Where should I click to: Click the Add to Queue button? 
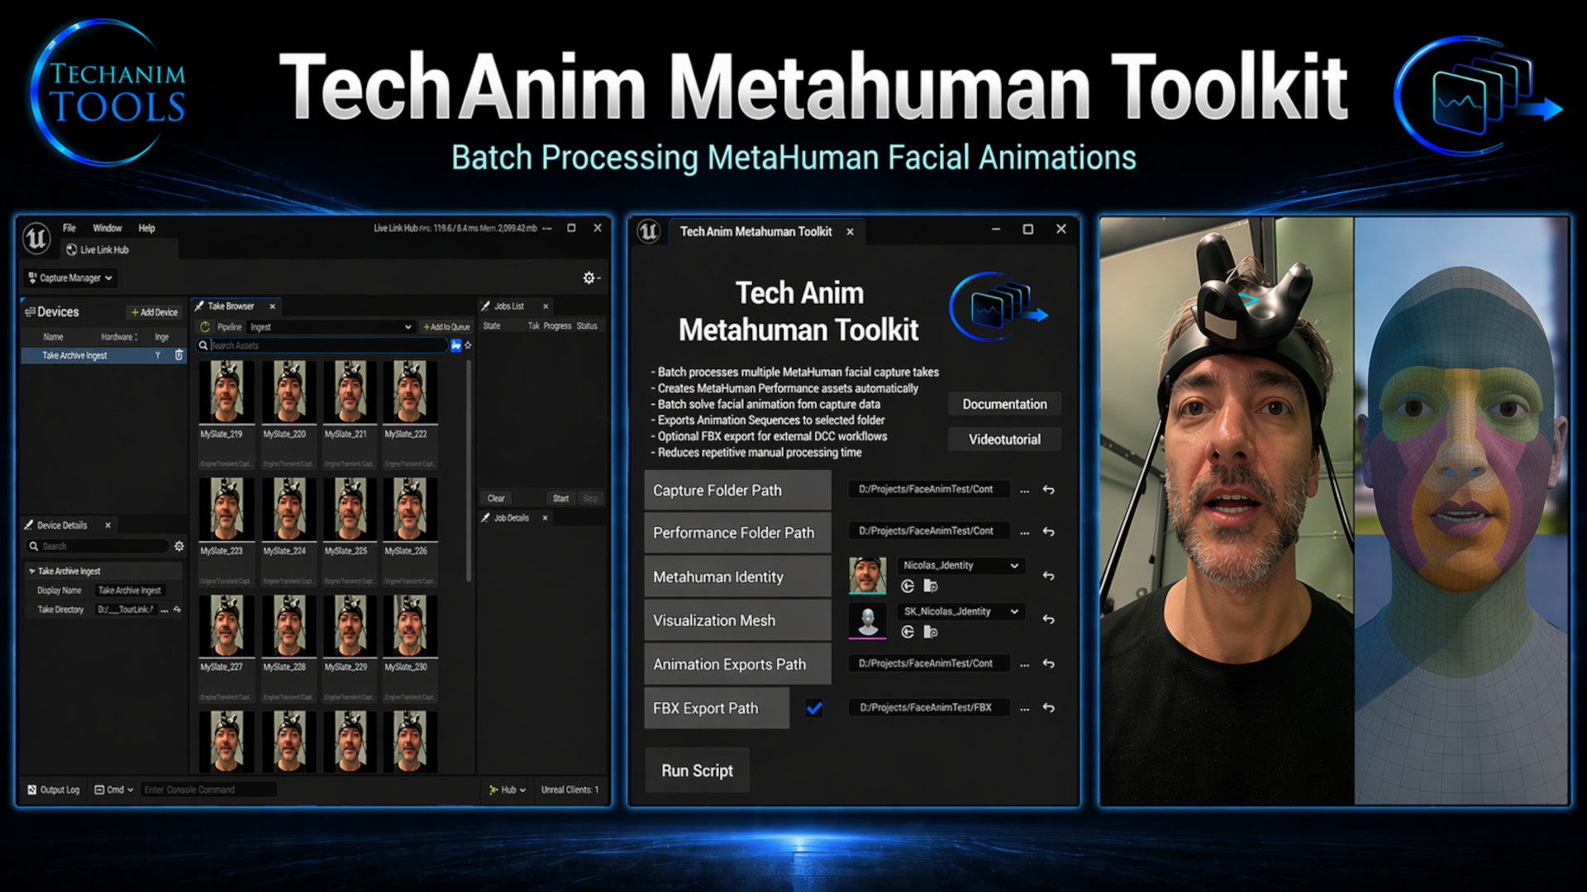pos(446,327)
